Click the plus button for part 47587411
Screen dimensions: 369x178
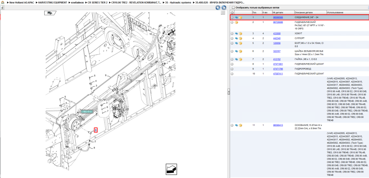tap(232, 74)
